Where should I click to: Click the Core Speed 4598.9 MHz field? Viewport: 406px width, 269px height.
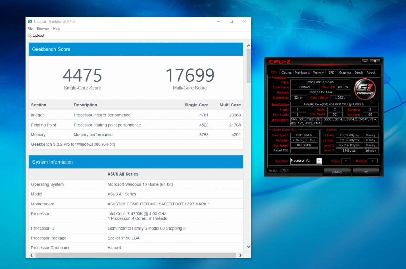click(x=304, y=135)
